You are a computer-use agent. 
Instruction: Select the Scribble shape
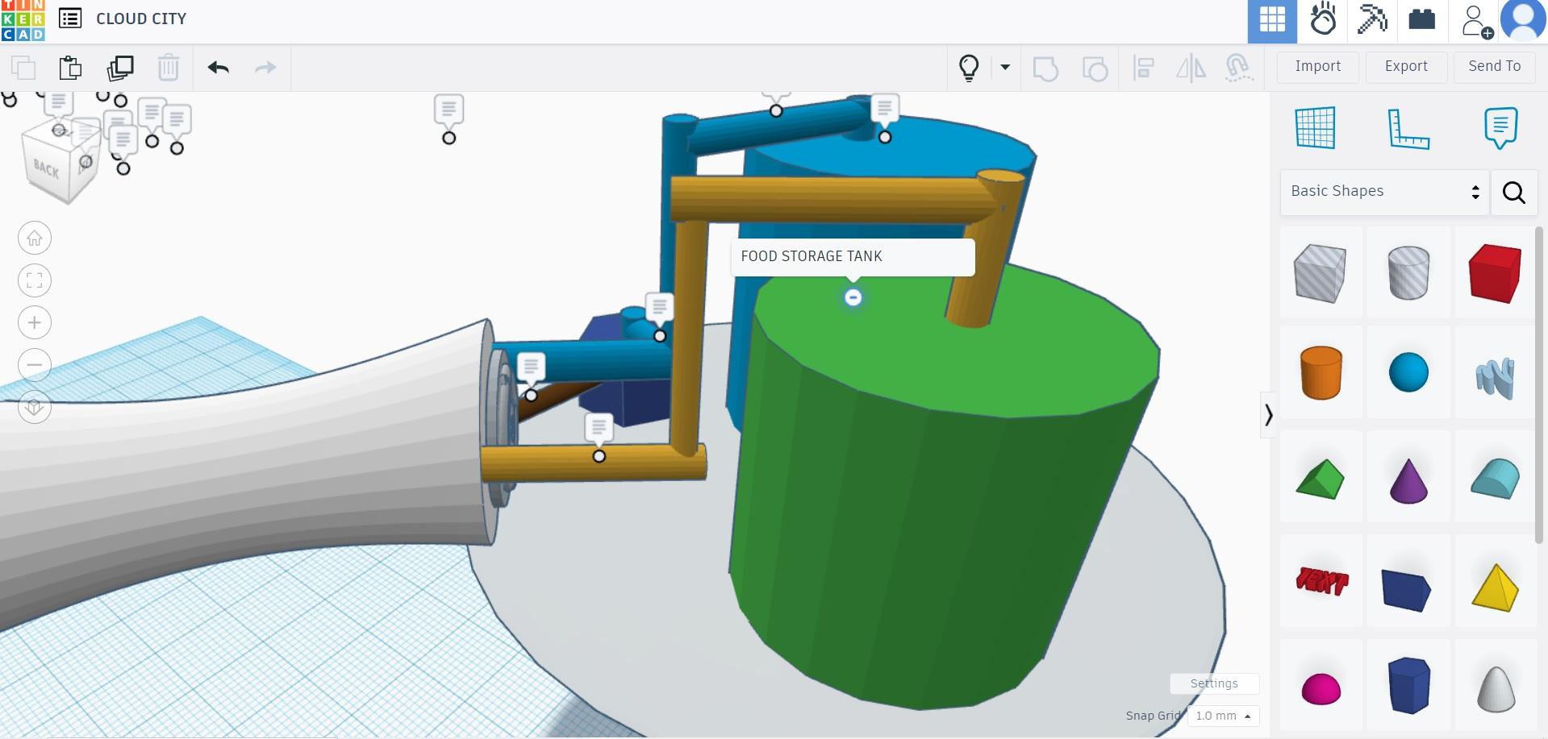pyautogui.click(x=1495, y=377)
